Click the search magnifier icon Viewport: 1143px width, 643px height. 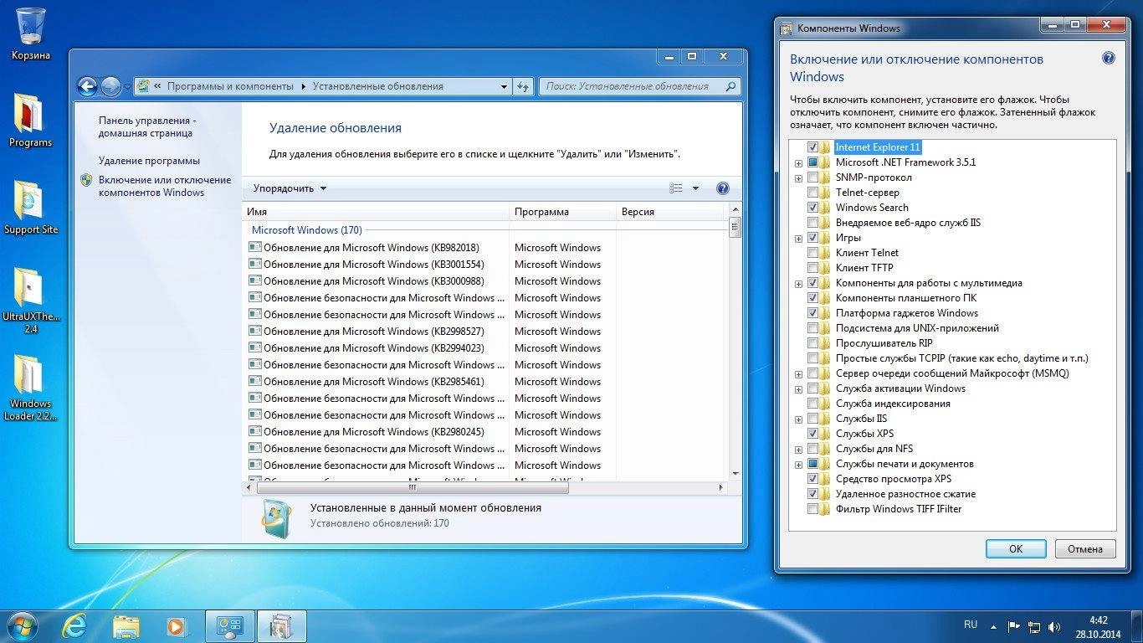tap(730, 86)
